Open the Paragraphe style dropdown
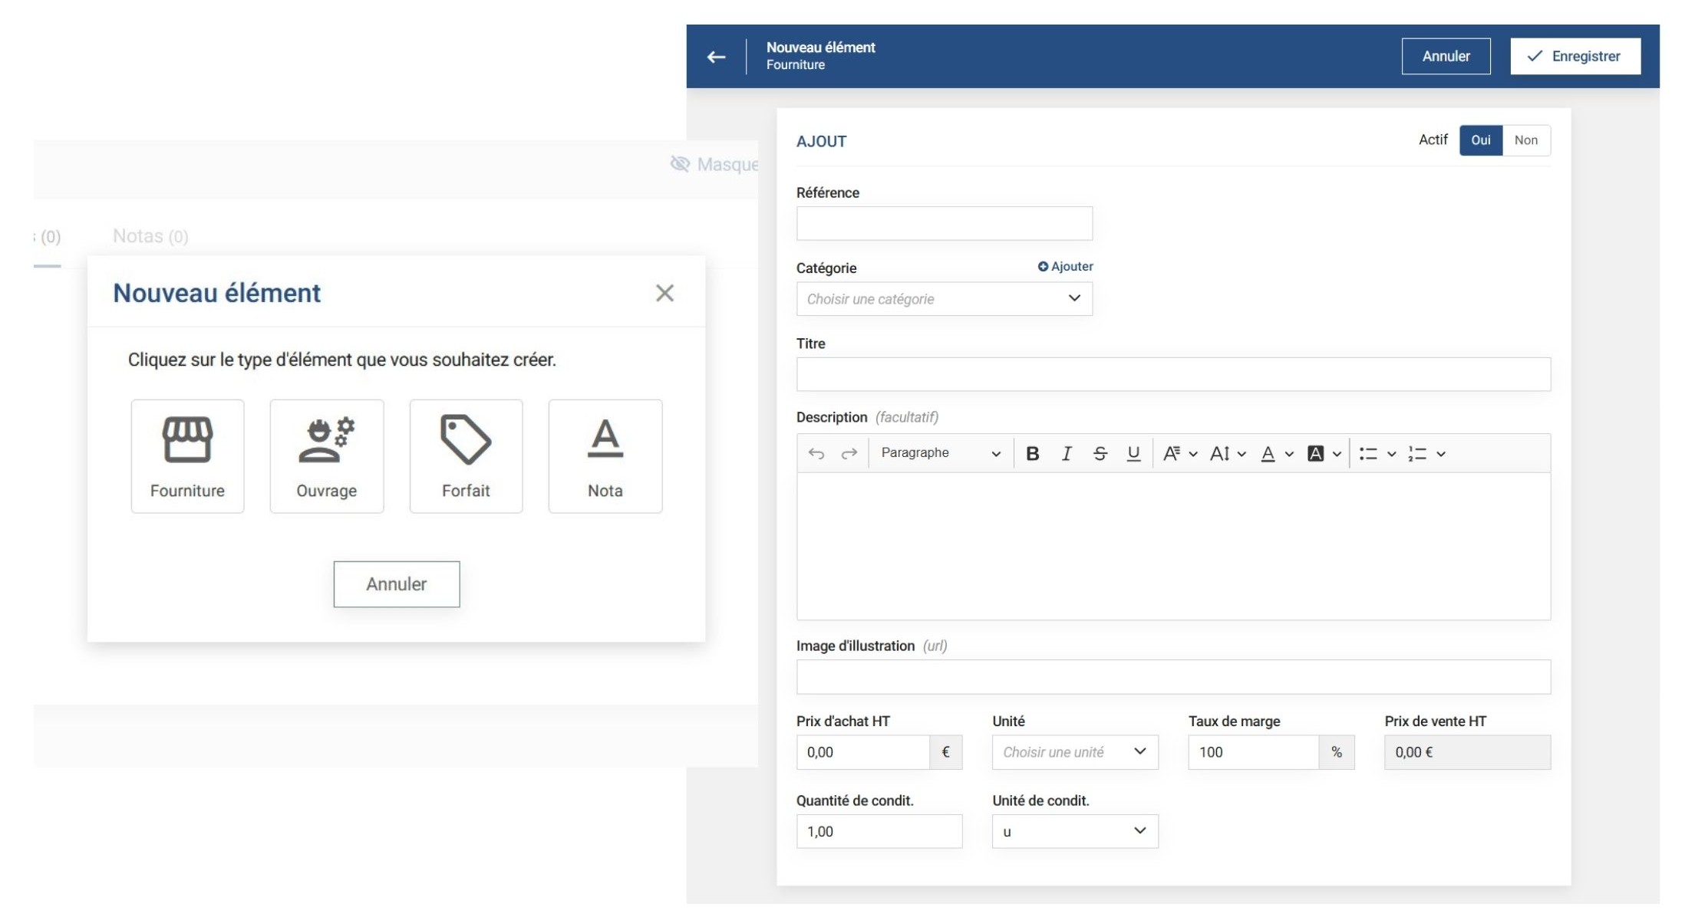Image resolution: width=1685 pixels, height=917 pixels. 940,453
